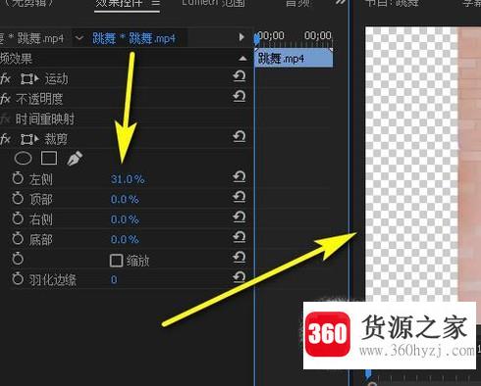Show more panel tabs via overflow chevrons
Screen dimensions: 481x386
[x=341, y=3]
